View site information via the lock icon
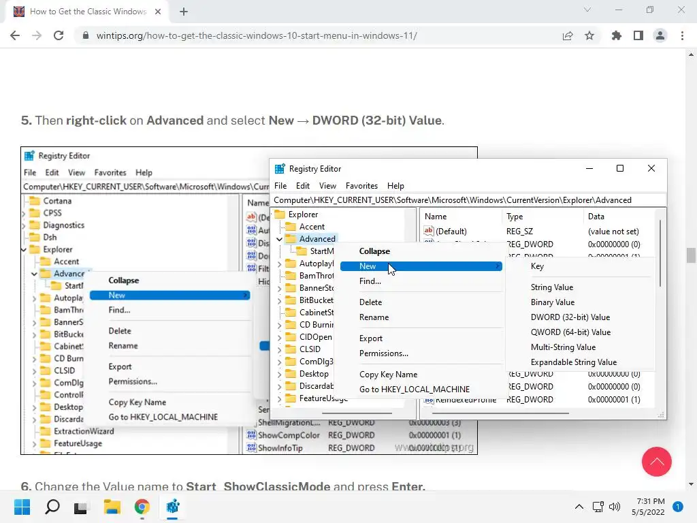Image resolution: width=697 pixels, height=523 pixels. point(86,35)
